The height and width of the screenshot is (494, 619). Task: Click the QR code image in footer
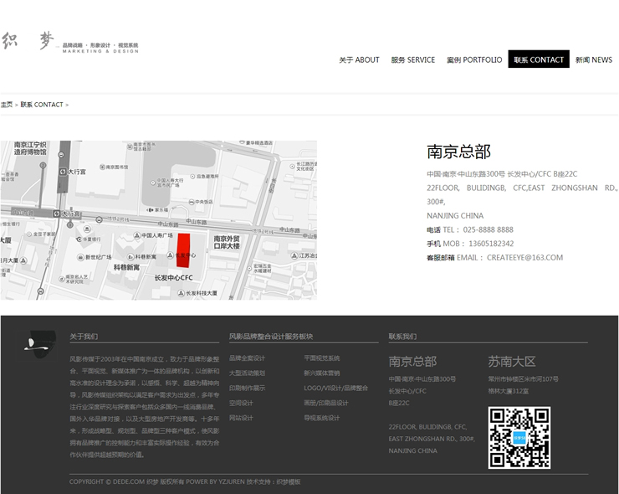pos(519,437)
